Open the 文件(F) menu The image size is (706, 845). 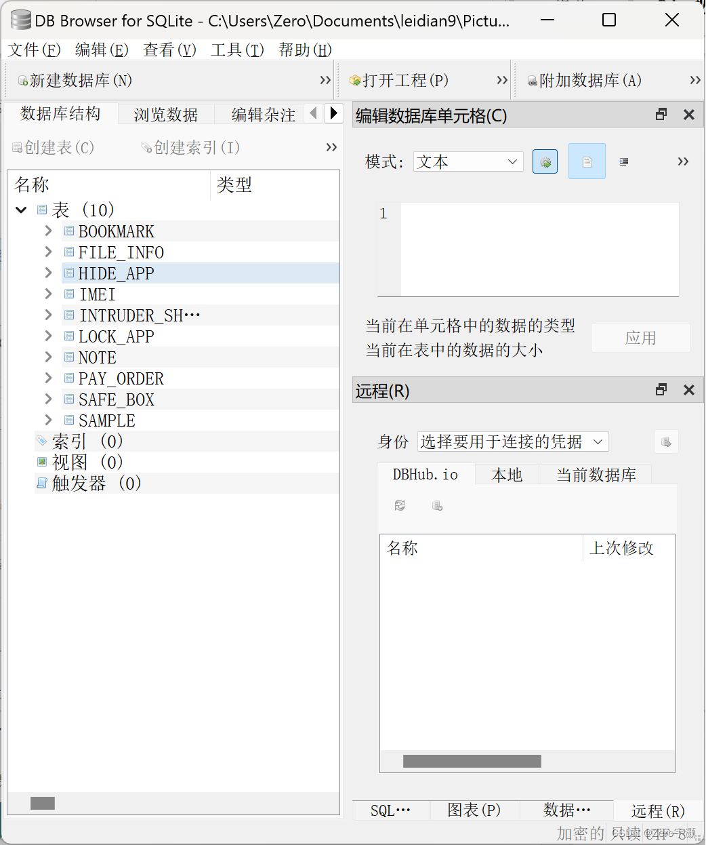tap(34, 50)
